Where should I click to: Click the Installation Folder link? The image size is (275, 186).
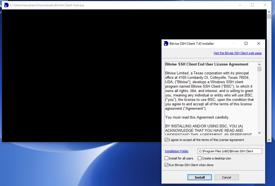tap(177, 151)
